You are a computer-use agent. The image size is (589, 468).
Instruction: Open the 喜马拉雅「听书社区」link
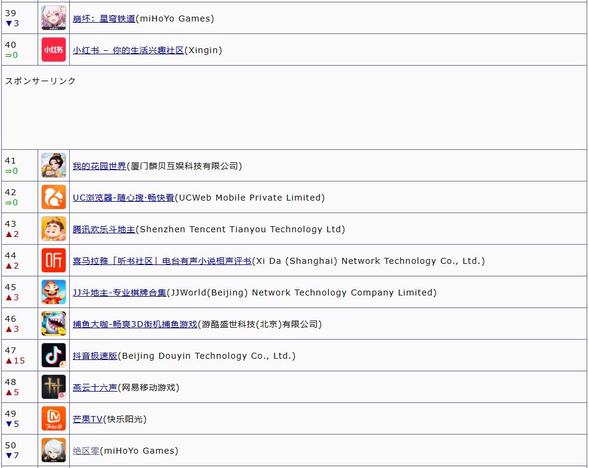point(162,261)
